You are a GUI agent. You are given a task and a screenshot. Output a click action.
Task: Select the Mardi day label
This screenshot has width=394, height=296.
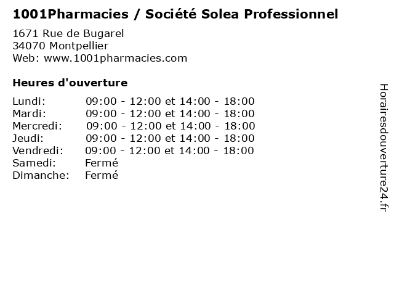(30, 113)
